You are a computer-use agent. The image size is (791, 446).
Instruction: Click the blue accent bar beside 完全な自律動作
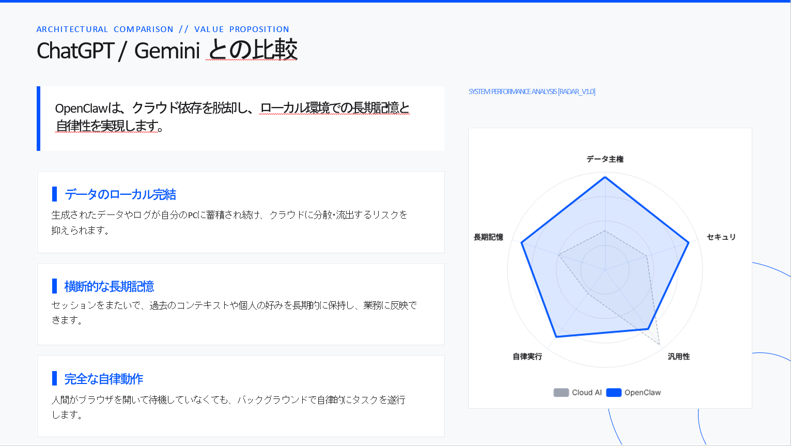54,378
